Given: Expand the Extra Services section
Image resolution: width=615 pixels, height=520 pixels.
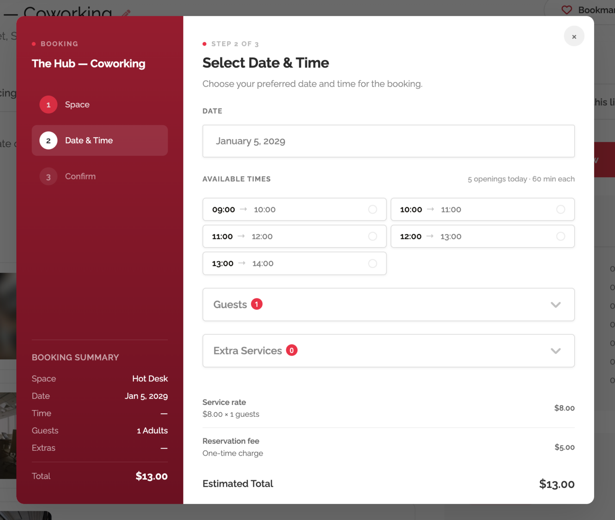Looking at the screenshot, I should coord(388,351).
